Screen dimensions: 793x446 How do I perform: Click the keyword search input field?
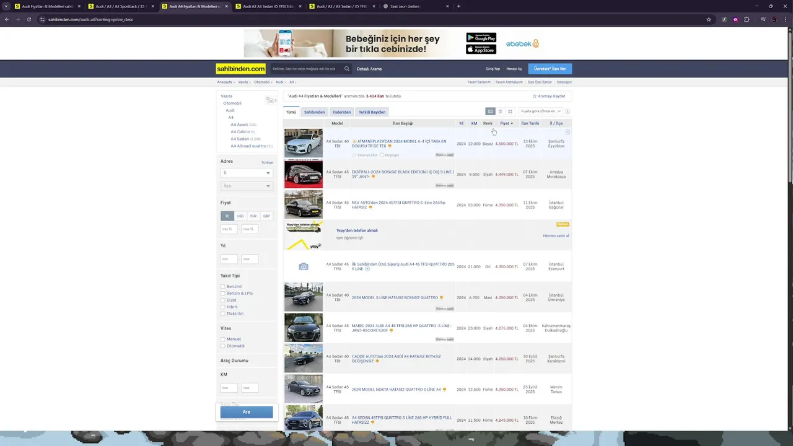(307, 69)
